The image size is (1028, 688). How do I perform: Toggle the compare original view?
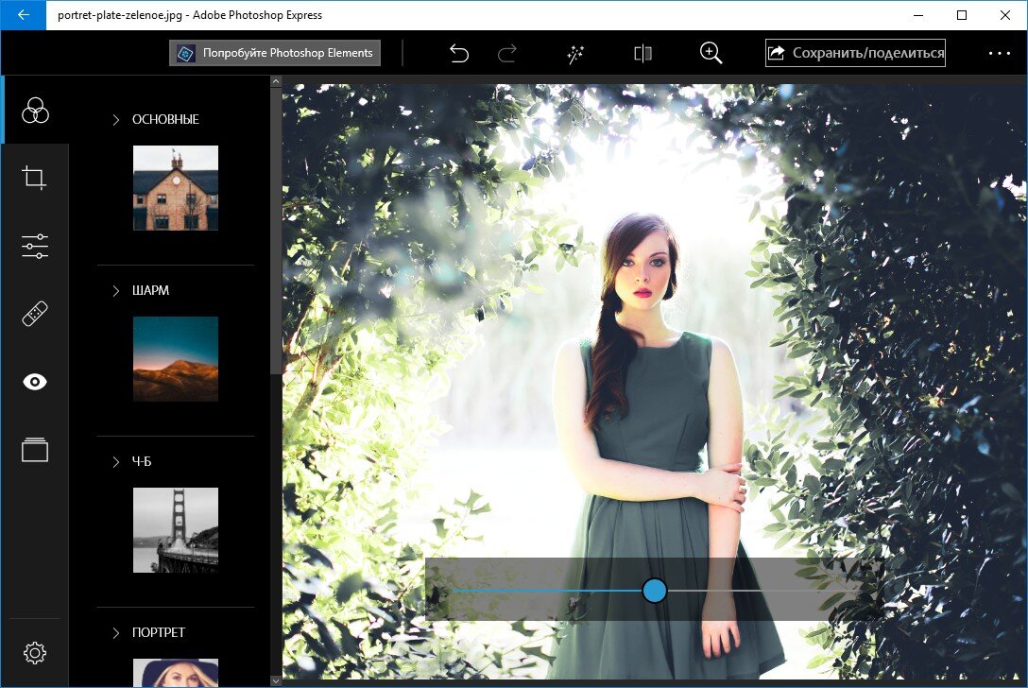tap(643, 53)
